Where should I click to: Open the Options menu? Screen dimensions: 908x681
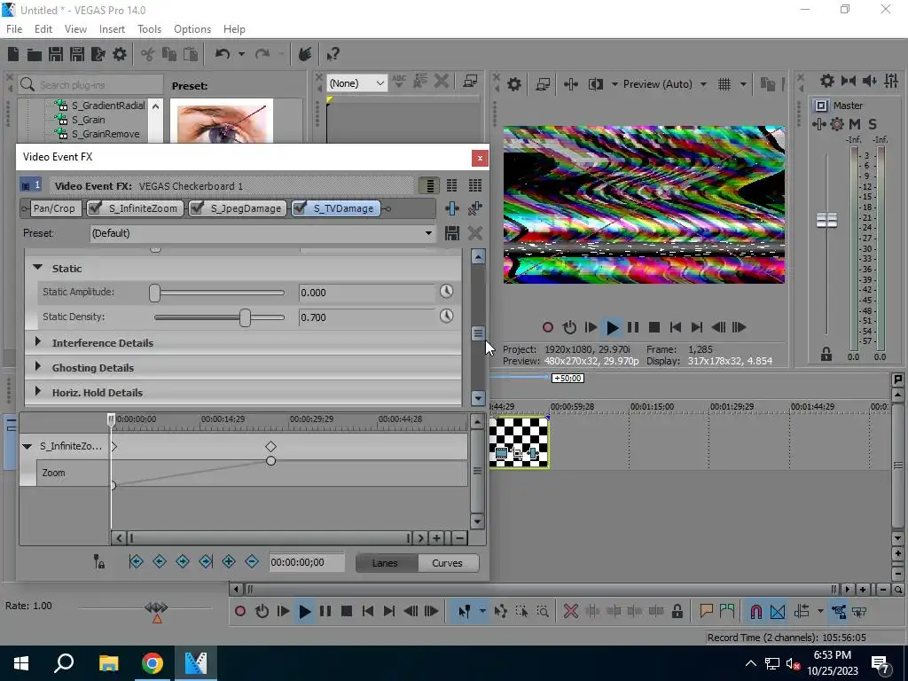pos(192,29)
